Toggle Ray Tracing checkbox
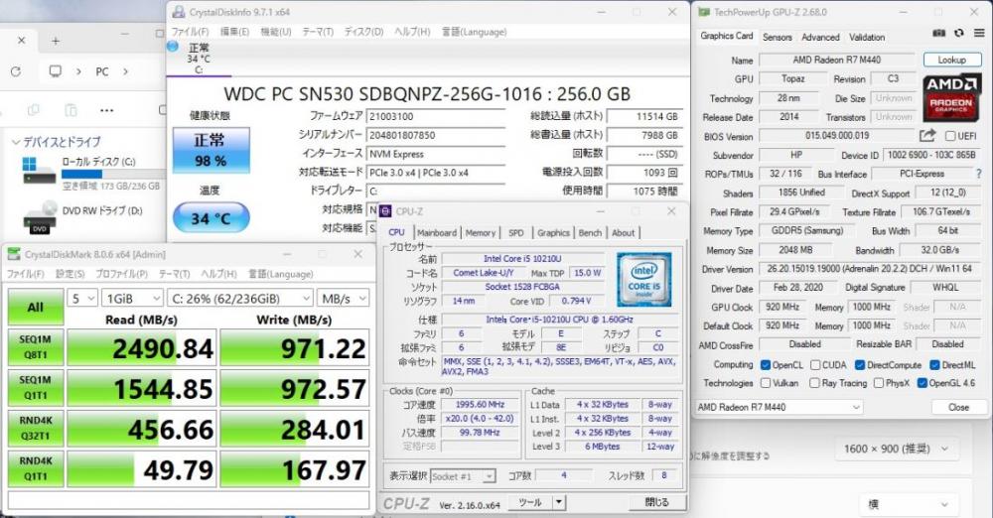Viewport: 993px width, 518px height. [814, 383]
